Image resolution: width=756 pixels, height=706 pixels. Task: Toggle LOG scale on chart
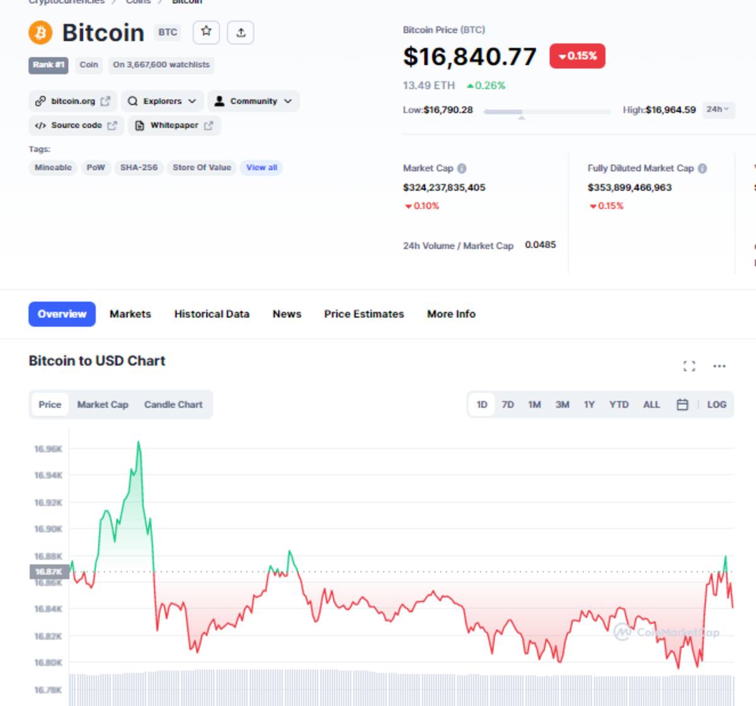tap(717, 405)
